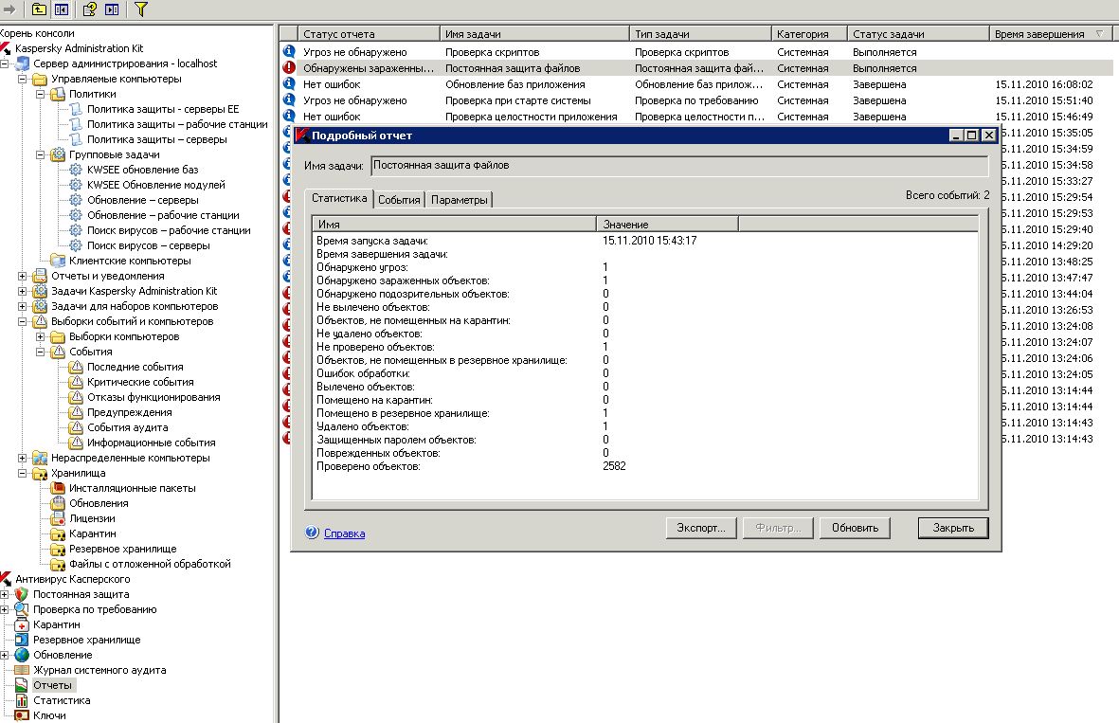
Task: Sort by the Тип задачи column header
Action: click(701, 33)
